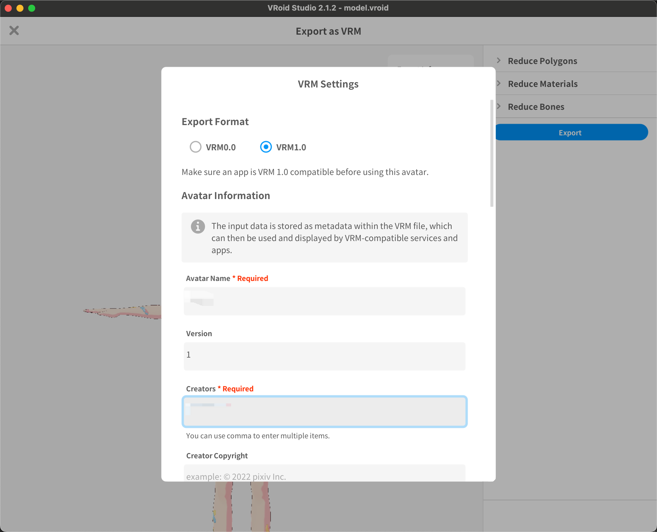Expand the Reduce Polygons section
Image resolution: width=657 pixels, height=532 pixels.
499,60
